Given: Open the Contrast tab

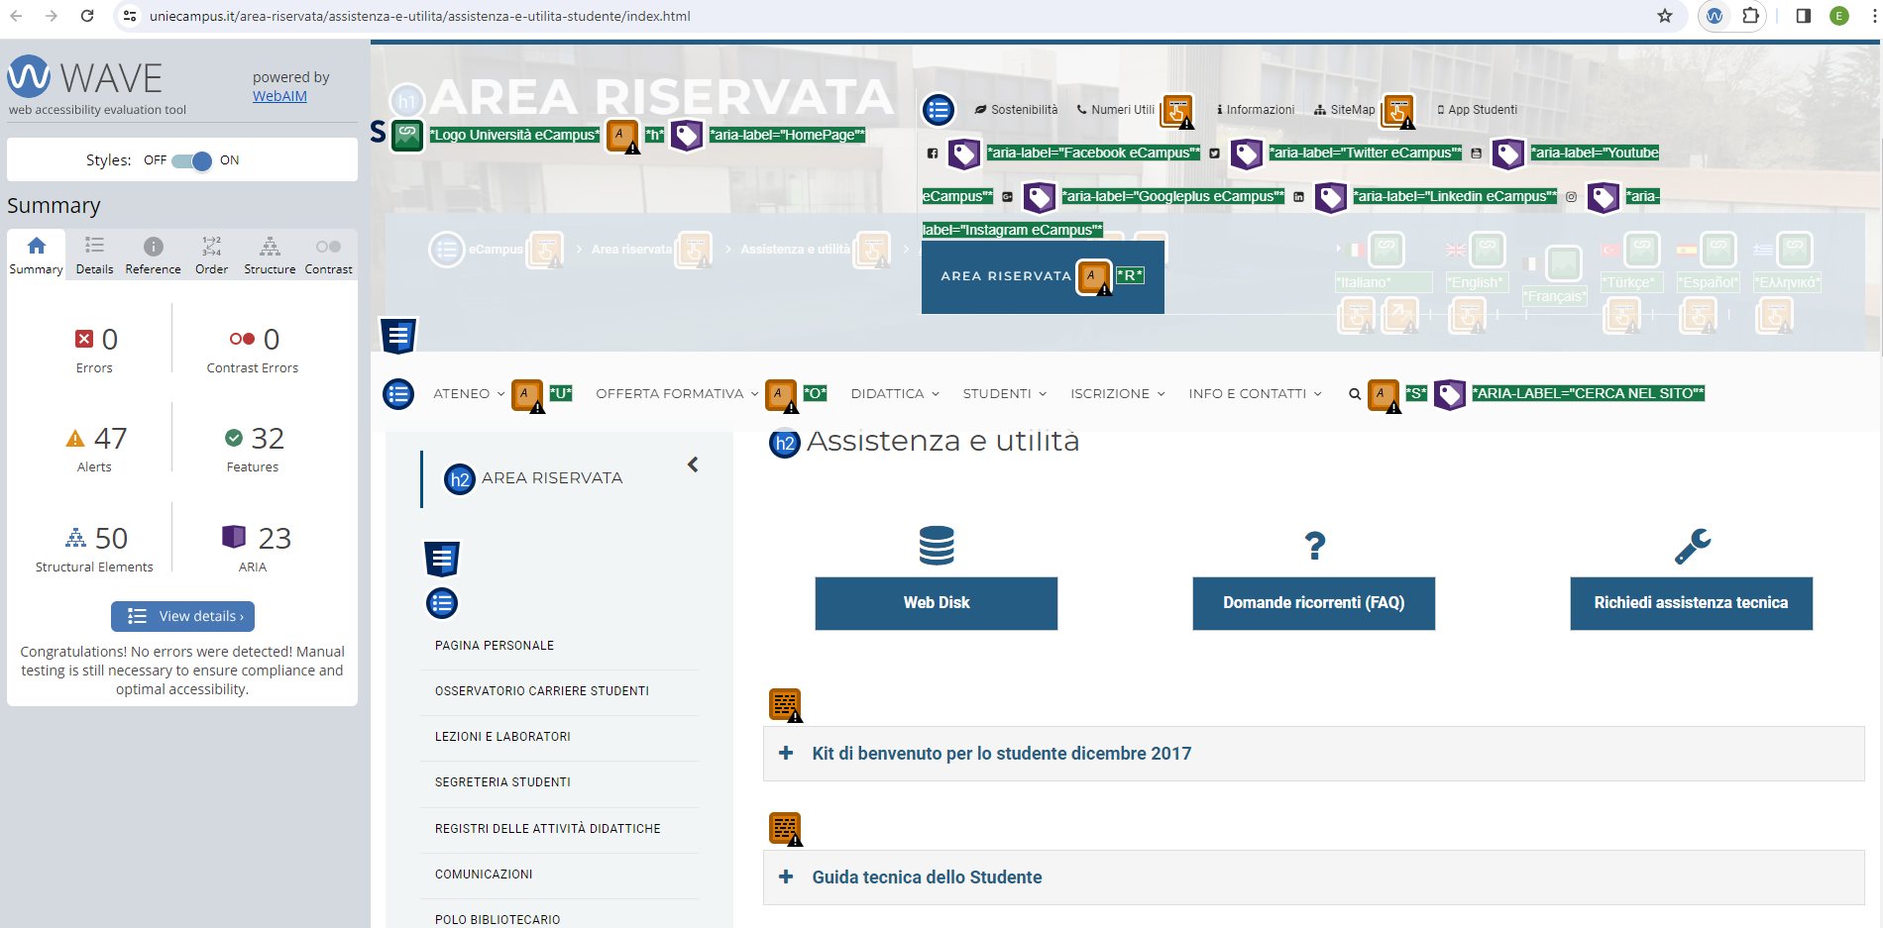Looking at the screenshot, I should (x=328, y=255).
